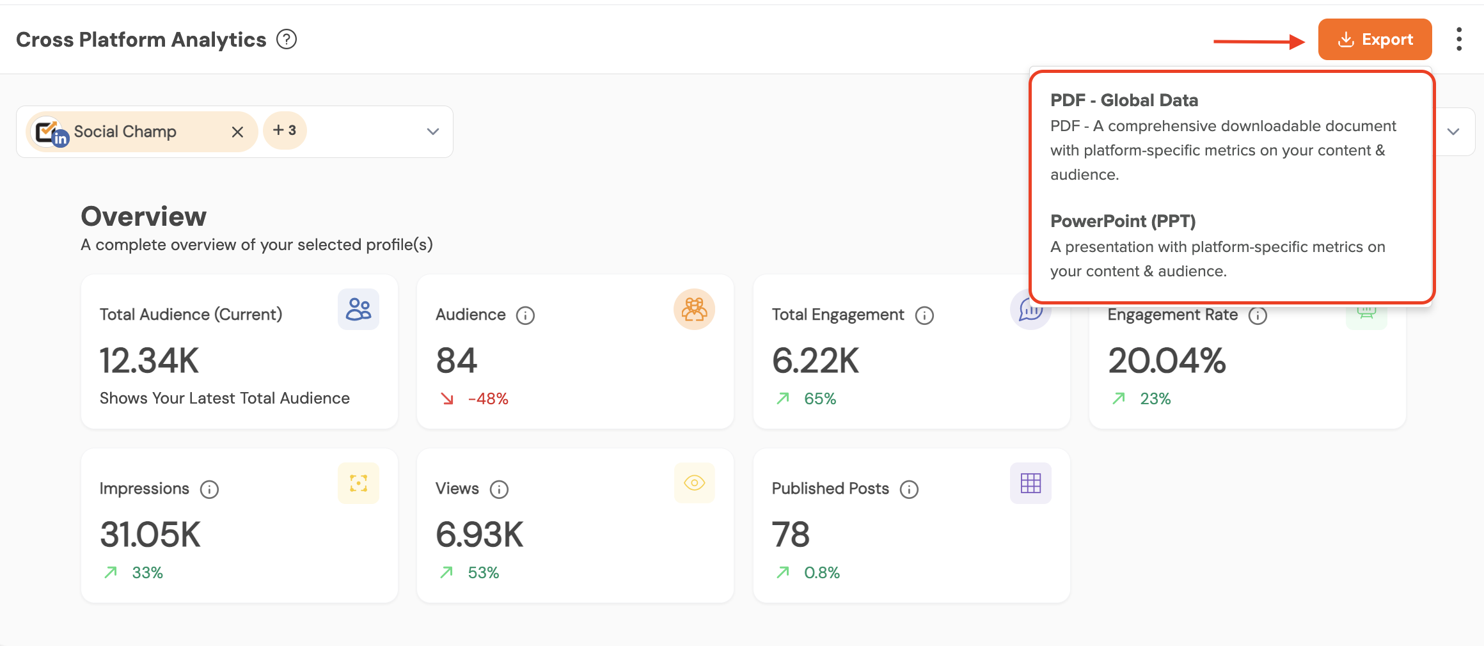Remove the Social Champ profile chip
Screen dimensions: 1484x646
[237, 132]
